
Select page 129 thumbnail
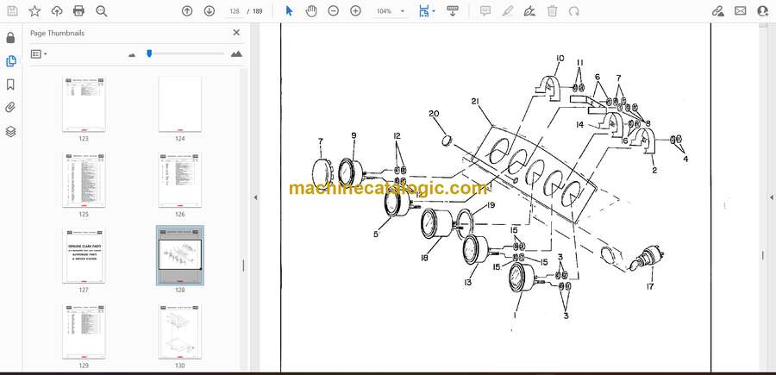[x=84, y=331]
